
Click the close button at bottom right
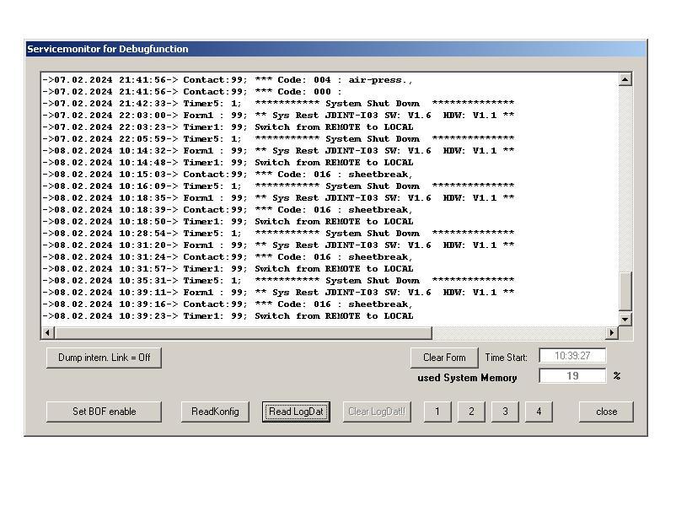pos(606,412)
